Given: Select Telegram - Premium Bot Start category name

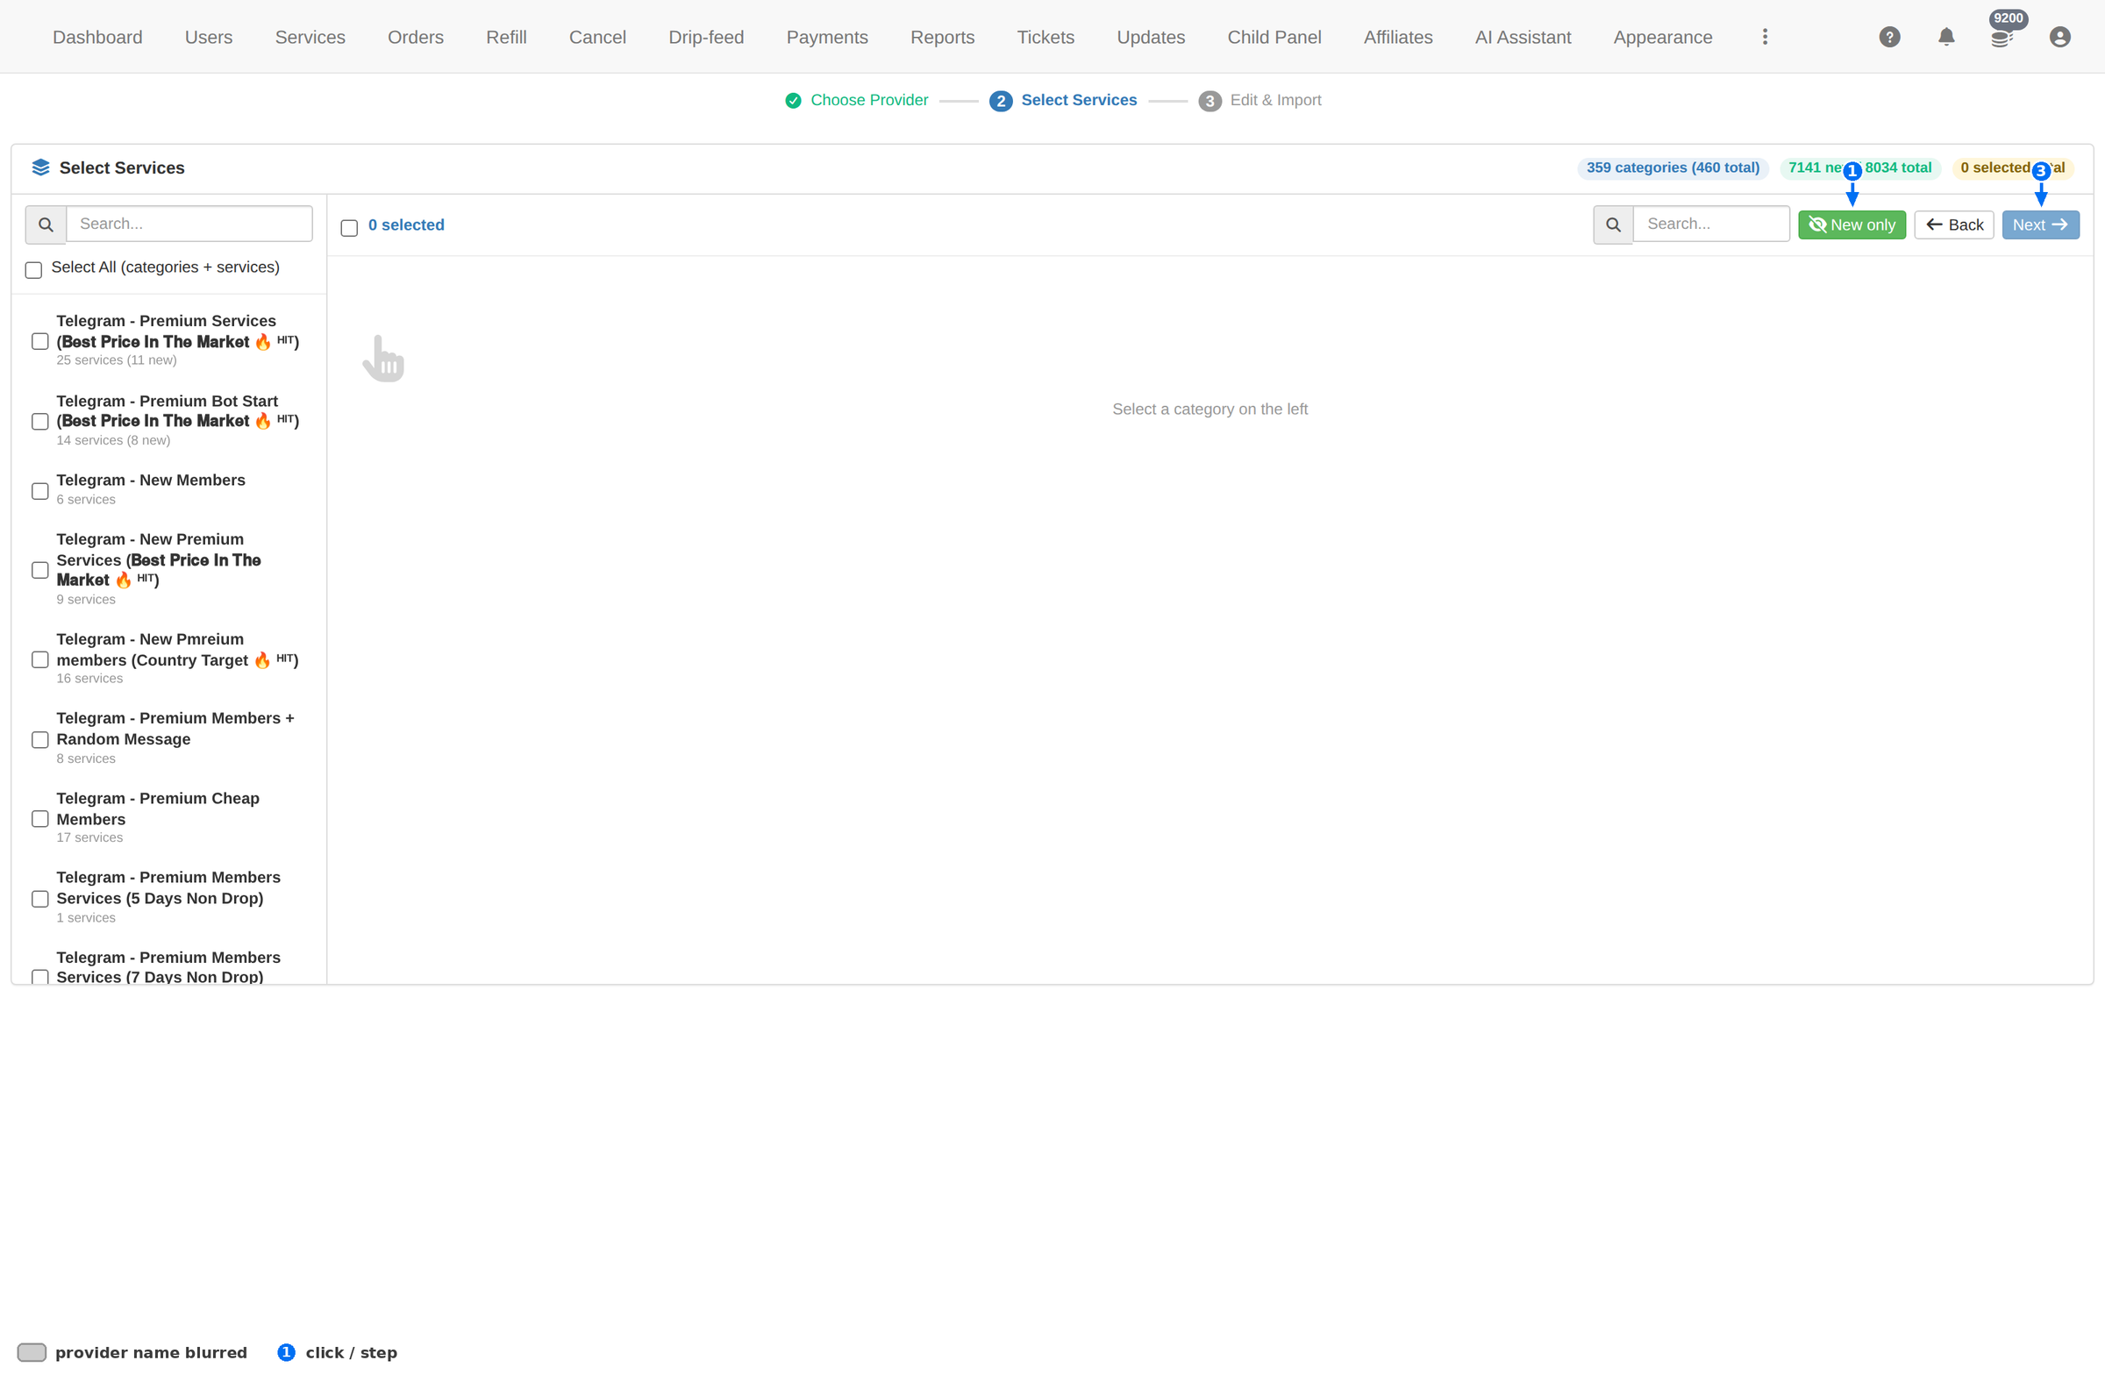Looking at the screenshot, I should [177, 411].
